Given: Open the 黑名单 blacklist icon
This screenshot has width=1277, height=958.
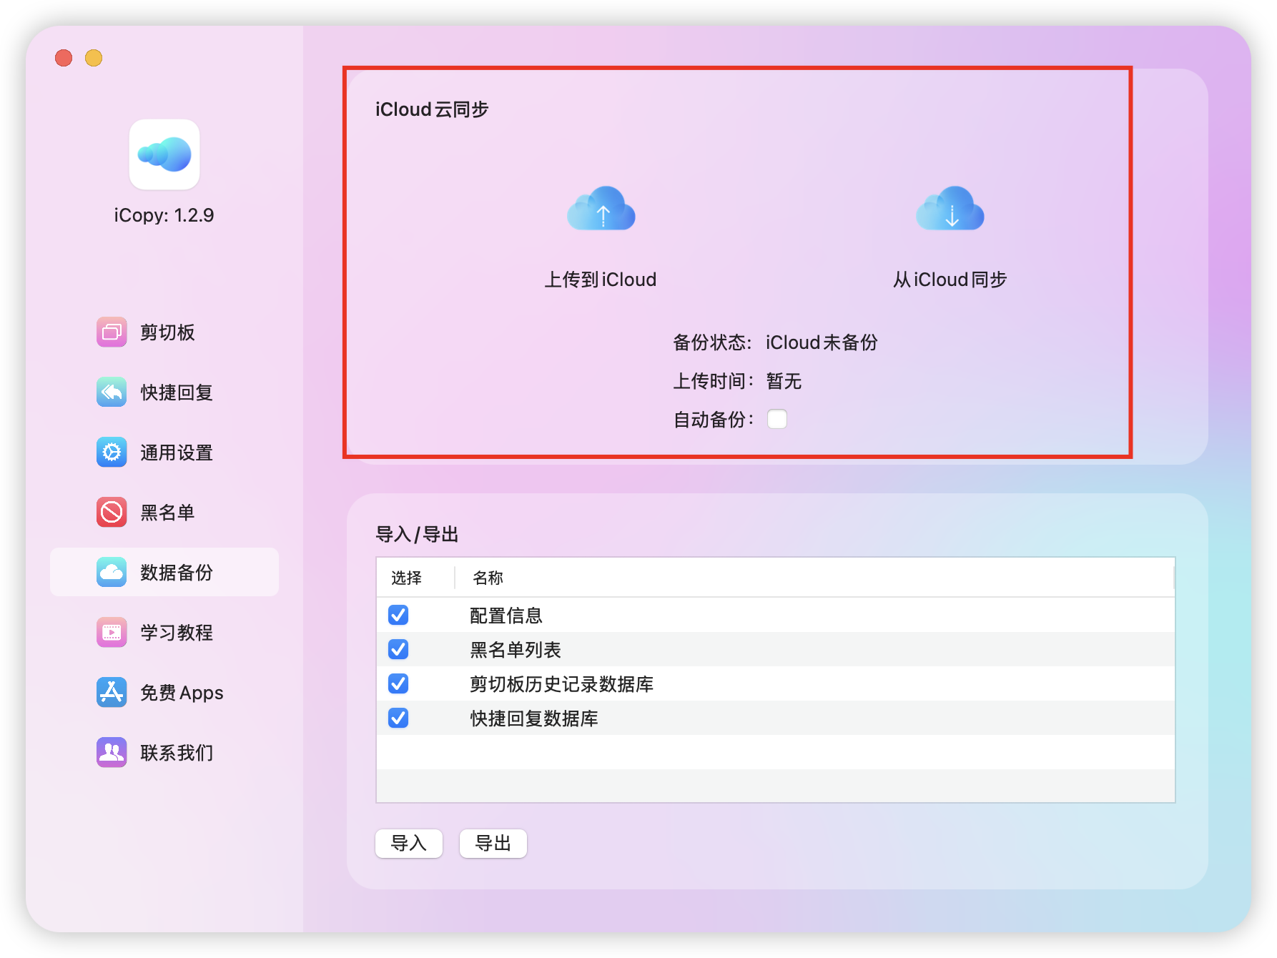Looking at the screenshot, I should (x=112, y=513).
